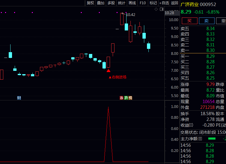Add stock via +自选

pos(164,3)
